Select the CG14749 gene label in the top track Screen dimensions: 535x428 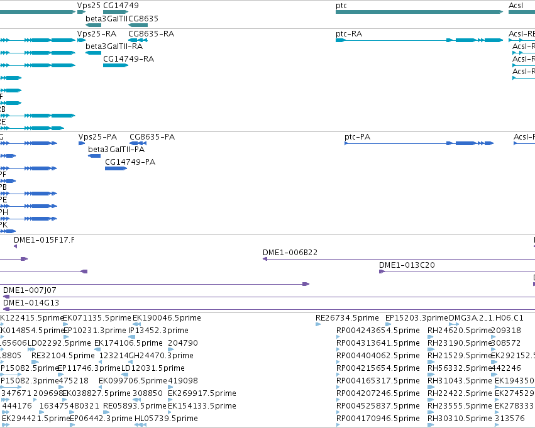coord(121,6)
